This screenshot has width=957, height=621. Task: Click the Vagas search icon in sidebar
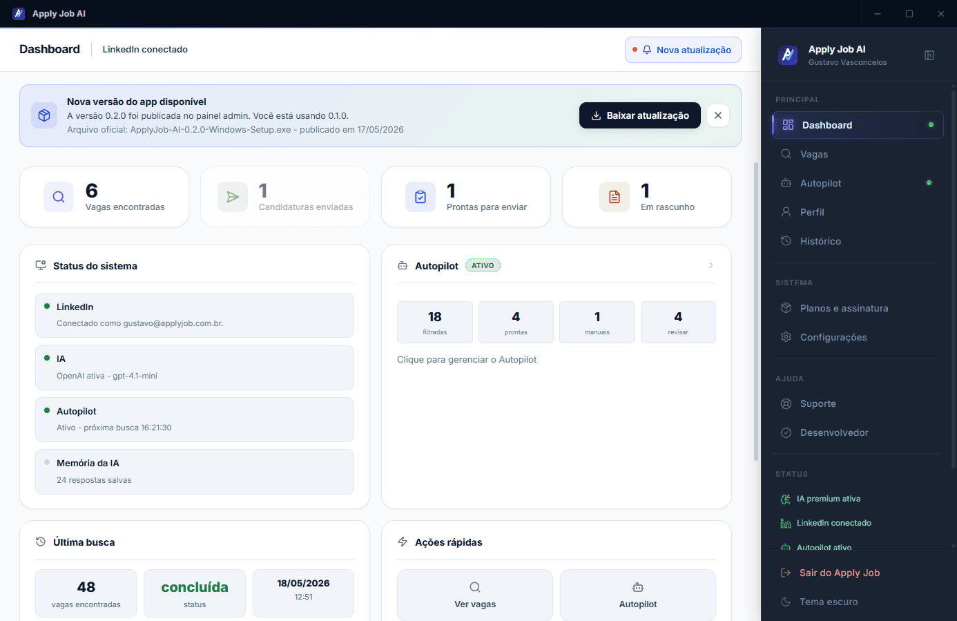786,154
